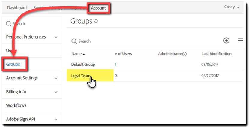Sort by Name column ascending arrow
The image size is (249, 127).
tap(84, 54)
